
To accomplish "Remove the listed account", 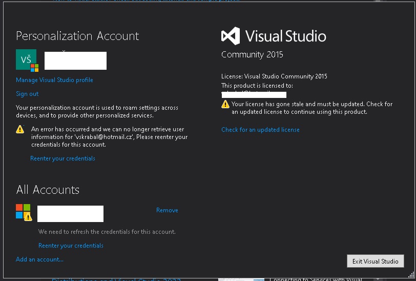I will (x=167, y=210).
